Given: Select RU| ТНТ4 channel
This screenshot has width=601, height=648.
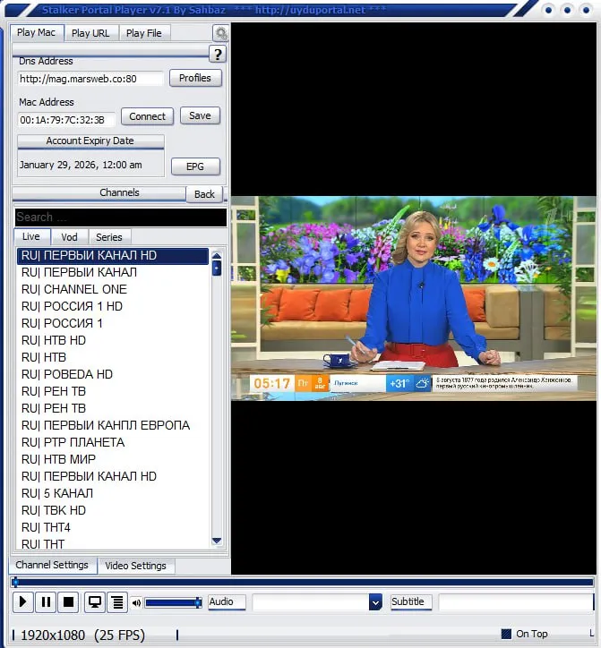Looking at the screenshot, I should pyautogui.click(x=113, y=527).
